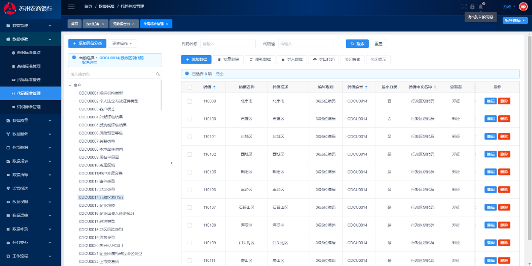This screenshot has height=266, width=532.
Task: Click 删除 for row 110109 门头沟区
Action: [x=504, y=243]
